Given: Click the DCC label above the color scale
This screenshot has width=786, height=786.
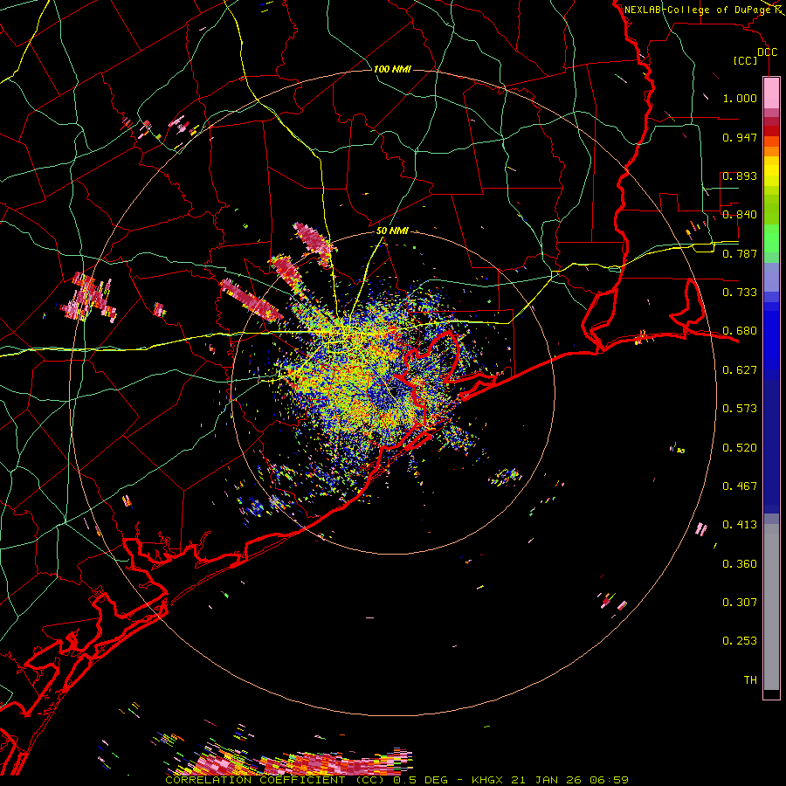Looking at the screenshot, I should (767, 52).
